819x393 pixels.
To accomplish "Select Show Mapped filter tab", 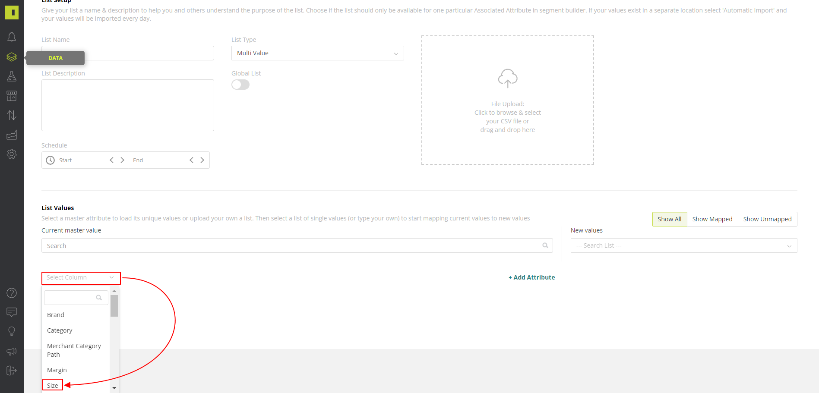I will click(x=712, y=219).
